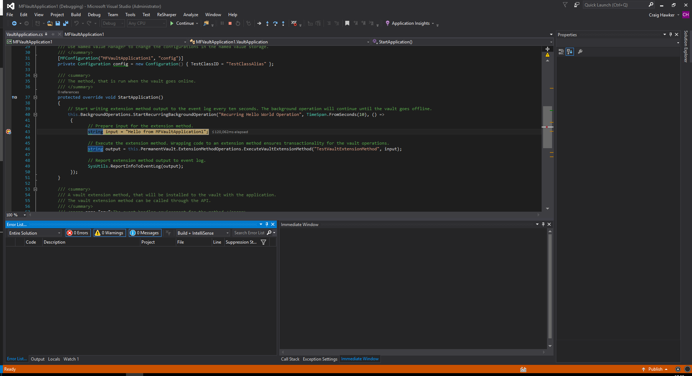Screen dimensions: 692x376
Task: Toggle the breakpoint on line 43
Action: point(9,132)
